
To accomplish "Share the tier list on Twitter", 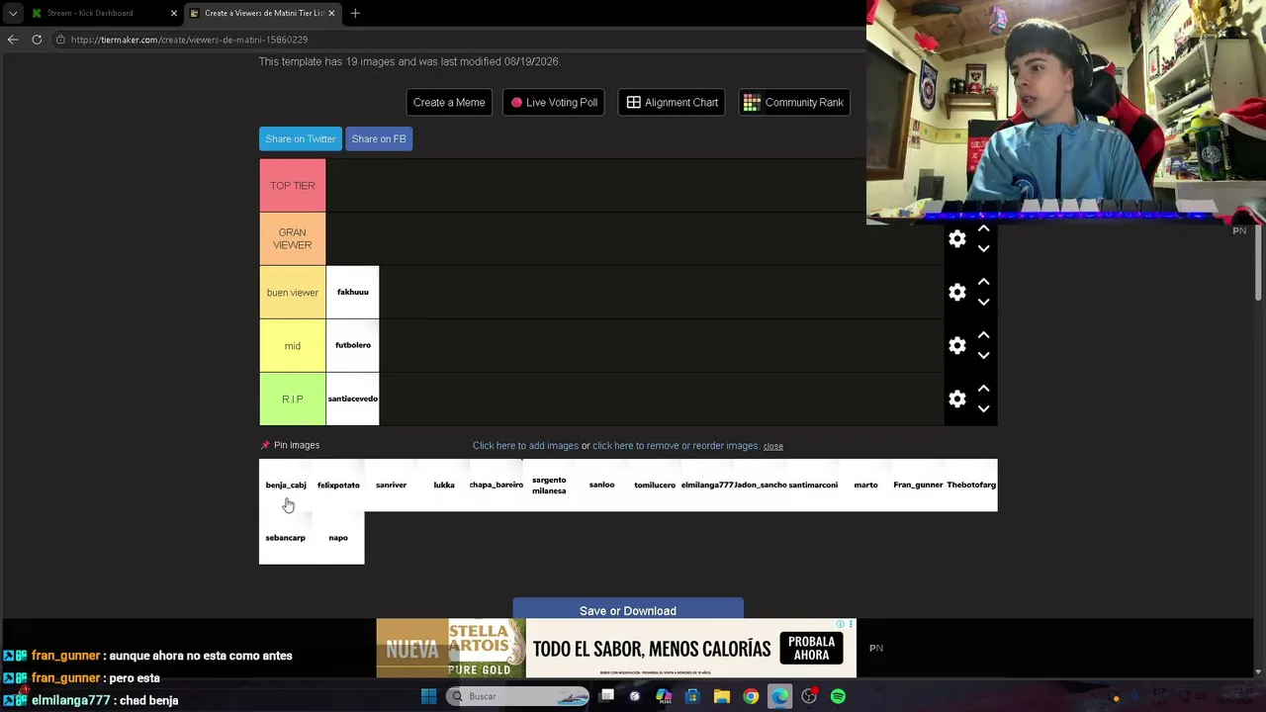I will click(301, 139).
